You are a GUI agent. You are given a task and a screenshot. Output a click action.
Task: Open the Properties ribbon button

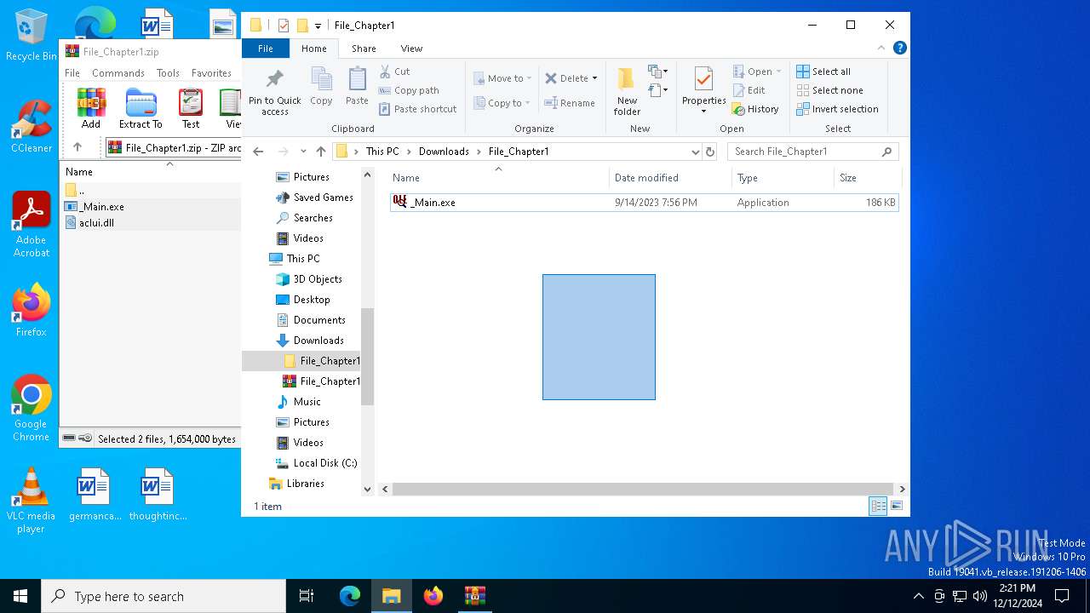click(703, 90)
